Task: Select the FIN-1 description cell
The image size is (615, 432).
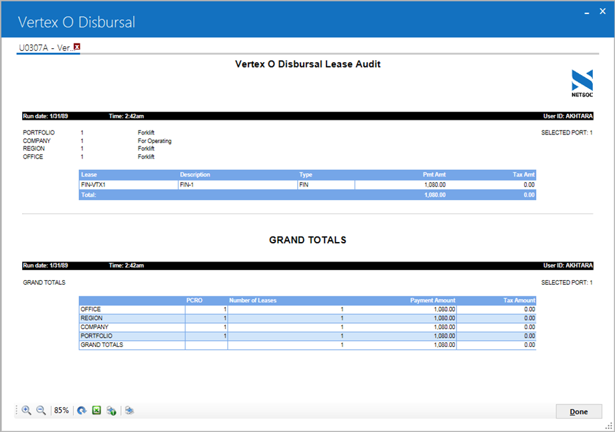Action: (238, 185)
